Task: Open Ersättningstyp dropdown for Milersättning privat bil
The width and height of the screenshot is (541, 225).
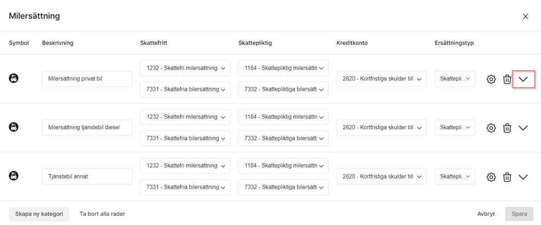Action: pos(455,79)
